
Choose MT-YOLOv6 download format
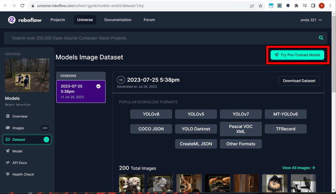click(286, 114)
